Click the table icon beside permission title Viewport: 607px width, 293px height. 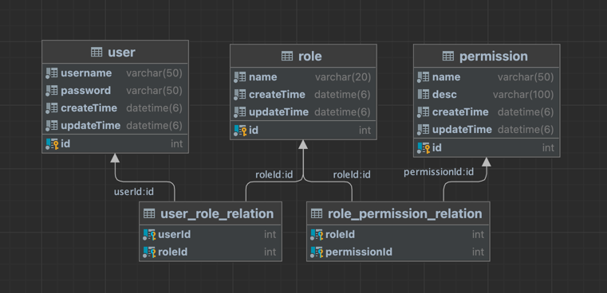pyautogui.click(x=448, y=57)
